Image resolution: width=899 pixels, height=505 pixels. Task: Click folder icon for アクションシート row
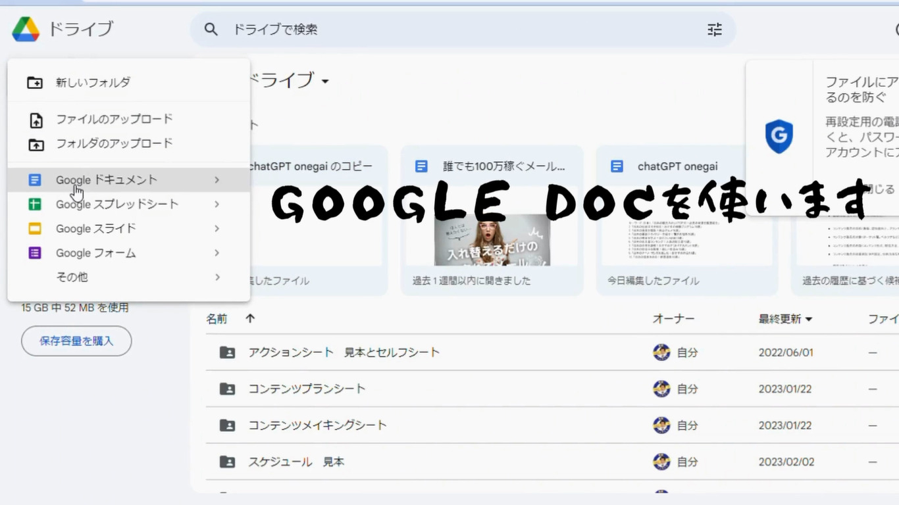(x=227, y=352)
